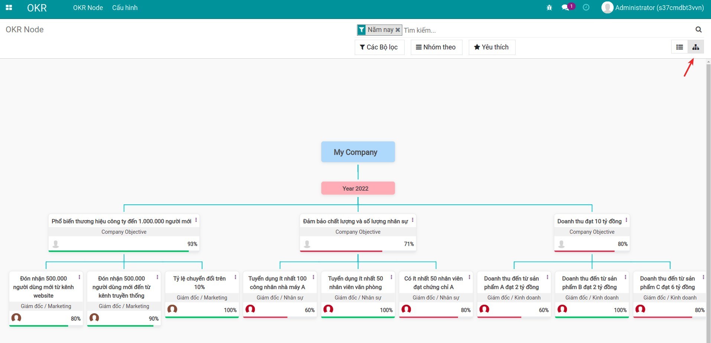This screenshot has width=711, height=343.
Task: Click the debug bug icon
Action: (x=549, y=8)
